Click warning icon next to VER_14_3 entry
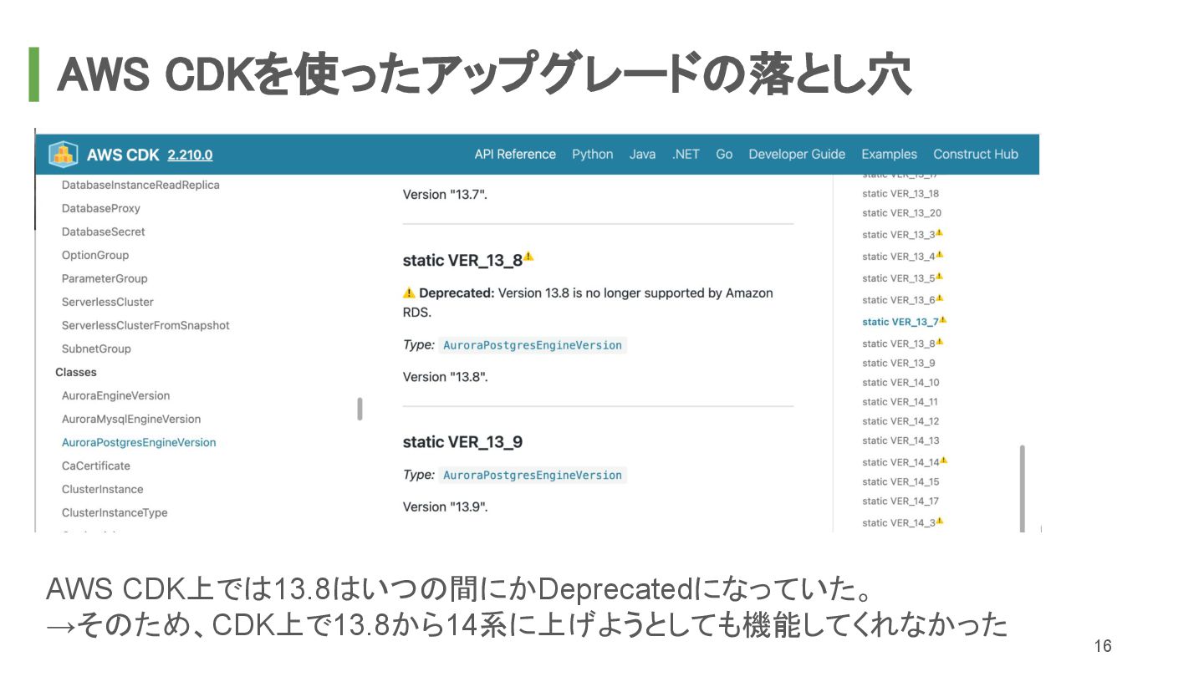1204x677 pixels. pos(940,521)
